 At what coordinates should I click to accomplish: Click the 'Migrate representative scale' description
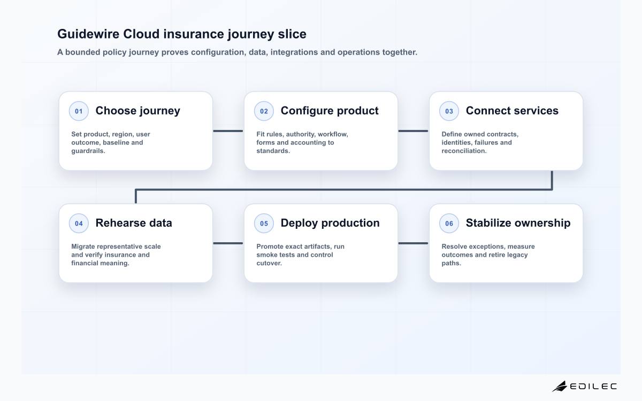[x=116, y=255]
